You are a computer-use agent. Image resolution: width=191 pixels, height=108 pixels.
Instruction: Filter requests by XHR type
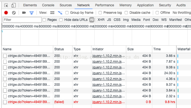pyautogui.click(x=101, y=20)
